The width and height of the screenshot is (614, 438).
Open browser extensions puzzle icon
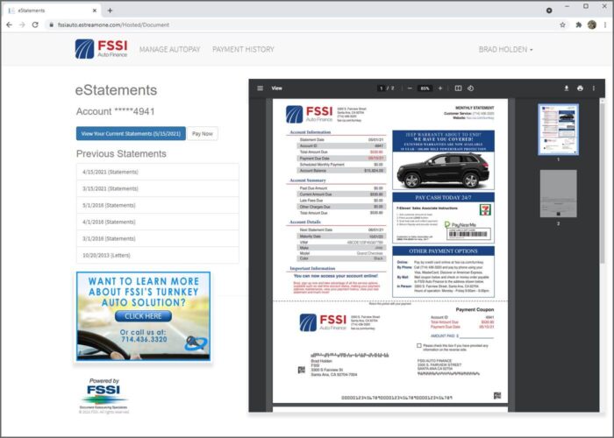(x=578, y=25)
